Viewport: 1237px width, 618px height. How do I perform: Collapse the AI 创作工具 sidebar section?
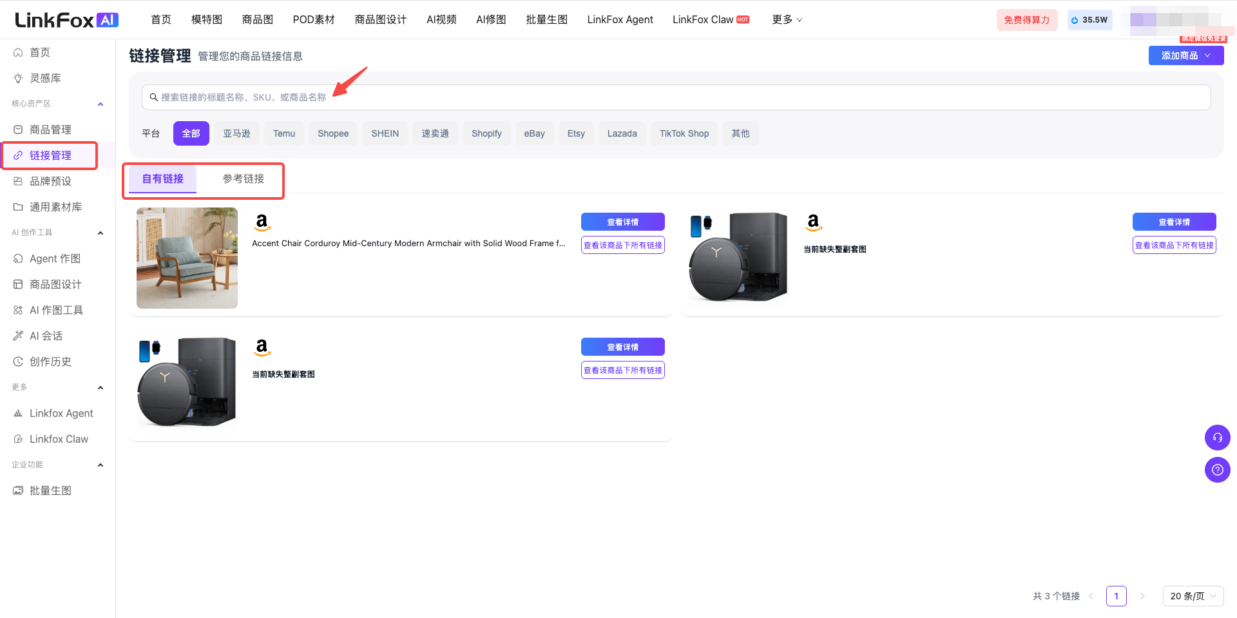point(101,233)
